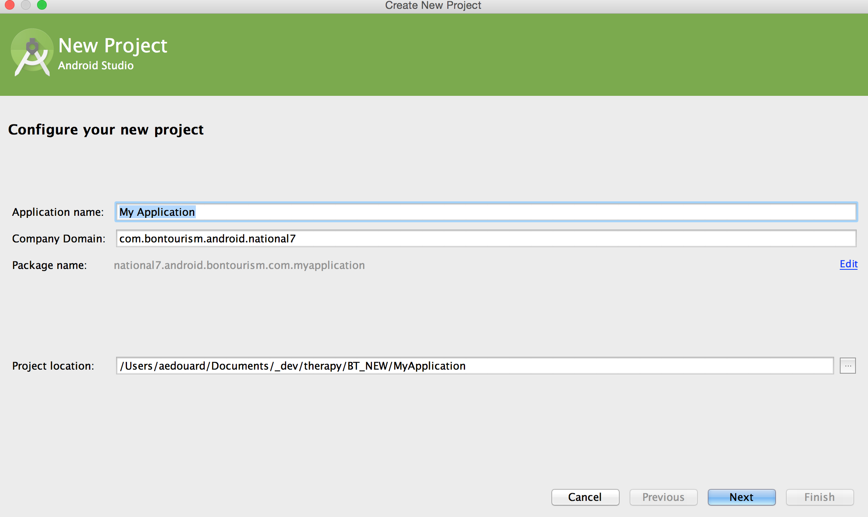This screenshot has width=868, height=517.
Task: Click the 'Company Domain:' label
Action: (x=58, y=239)
